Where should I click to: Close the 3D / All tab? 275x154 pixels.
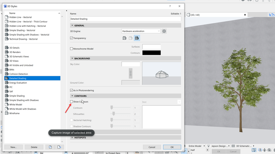click(245, 15)
